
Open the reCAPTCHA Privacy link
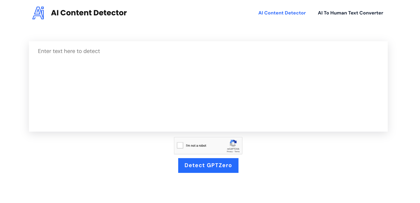(230, 151)
